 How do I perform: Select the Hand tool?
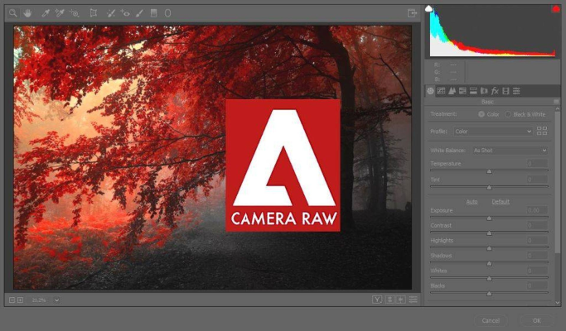[x=27, y=13]
